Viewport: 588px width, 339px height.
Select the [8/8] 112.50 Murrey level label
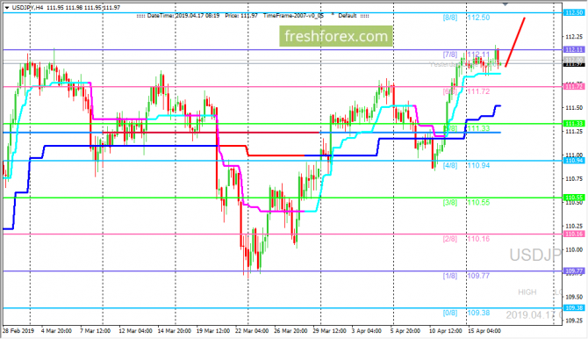466,18
